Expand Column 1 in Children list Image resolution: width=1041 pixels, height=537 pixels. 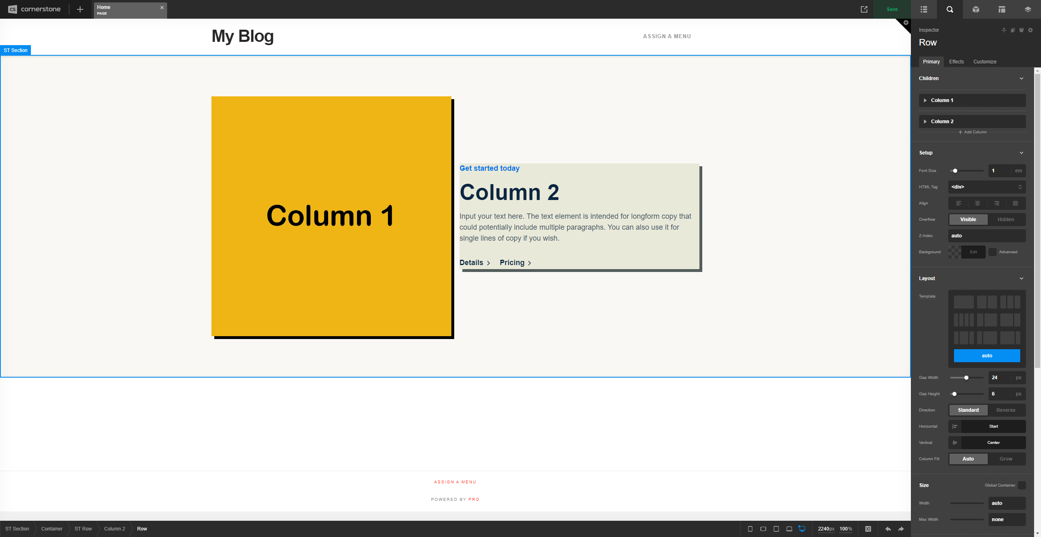point(925,100)
